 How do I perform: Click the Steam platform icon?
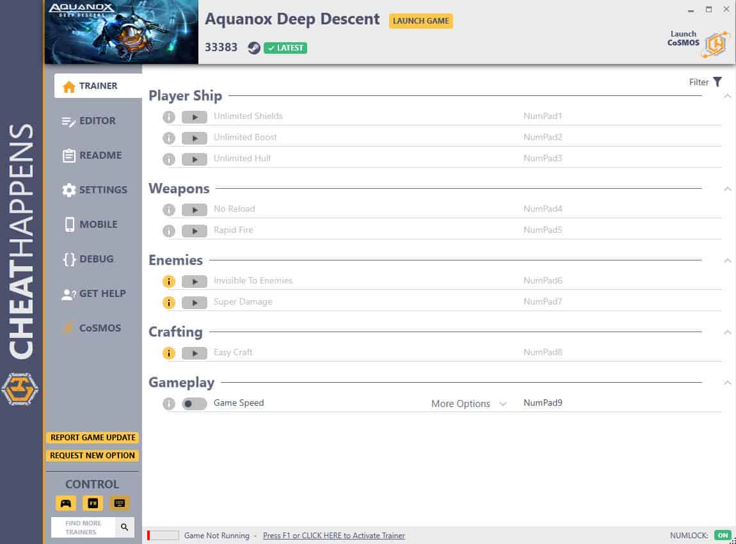click(x=254, y=48)
